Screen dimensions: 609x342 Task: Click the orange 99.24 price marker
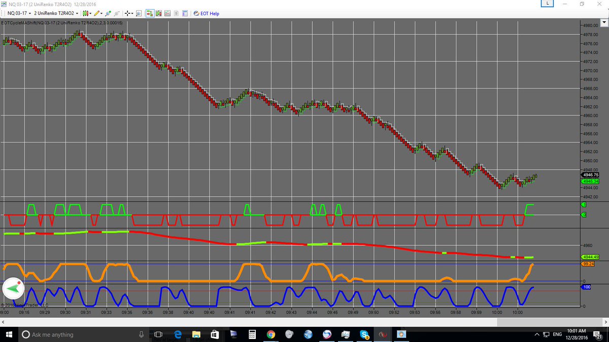click(x=588, y=264)
